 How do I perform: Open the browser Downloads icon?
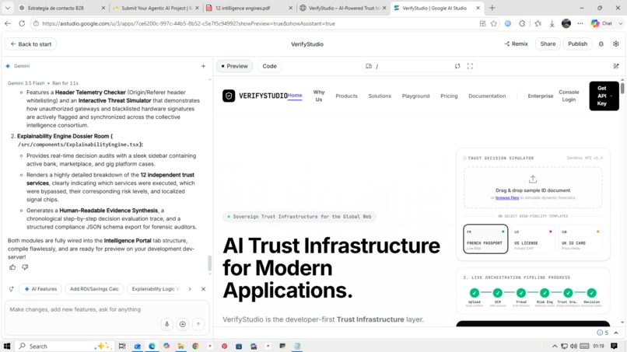point(552,23)
